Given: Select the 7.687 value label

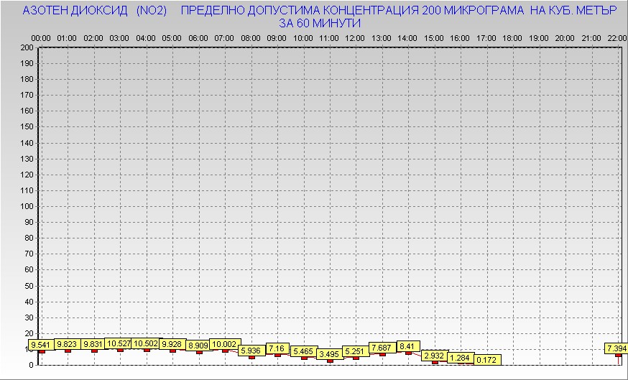Looking at the screenshot, I should point(382,348).
